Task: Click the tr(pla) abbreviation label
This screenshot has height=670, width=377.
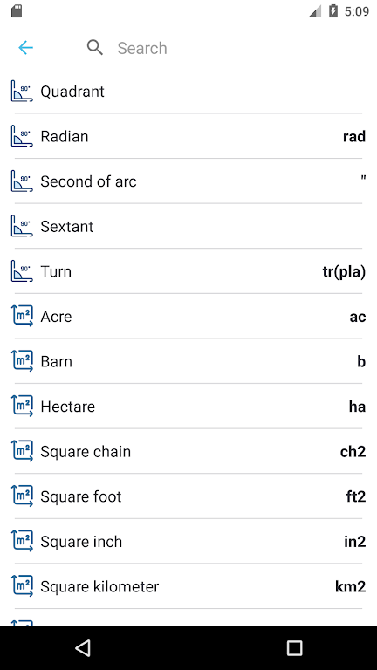Action: [x=344, y=272]
